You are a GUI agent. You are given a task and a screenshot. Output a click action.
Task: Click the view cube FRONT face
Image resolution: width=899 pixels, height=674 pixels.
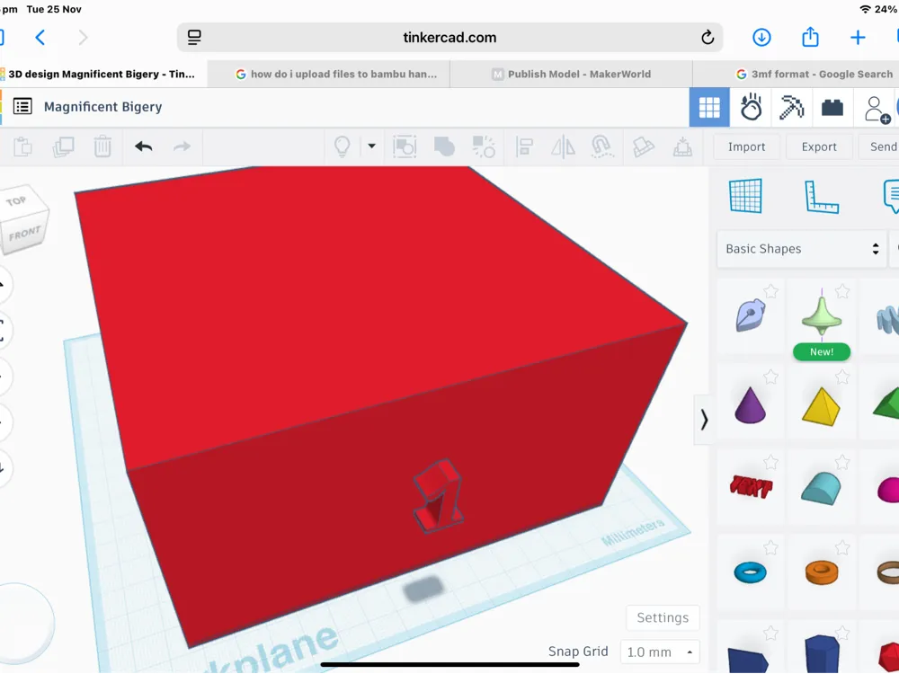pyautogui.click(x=25, y=234)
